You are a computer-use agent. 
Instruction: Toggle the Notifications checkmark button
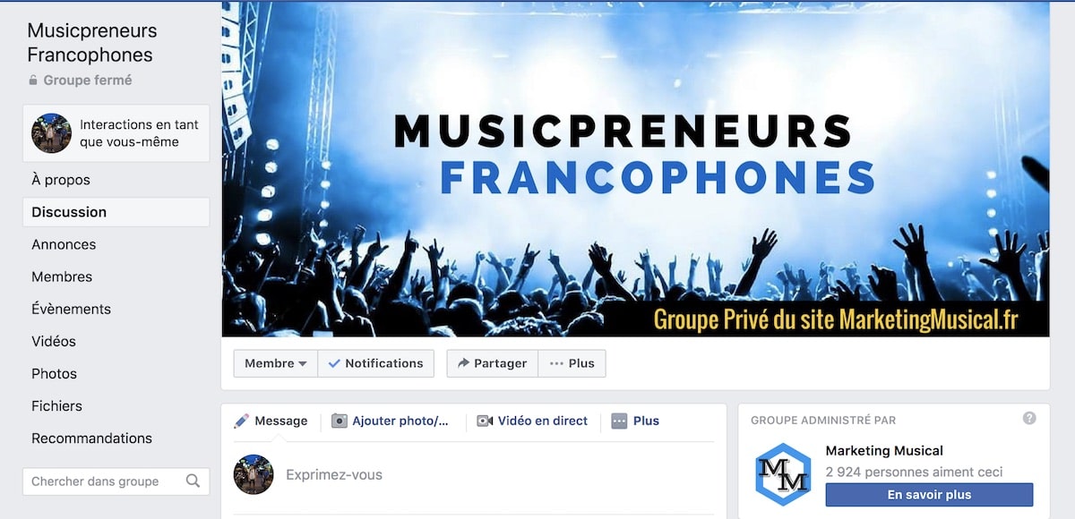click(x=376, y=363)
